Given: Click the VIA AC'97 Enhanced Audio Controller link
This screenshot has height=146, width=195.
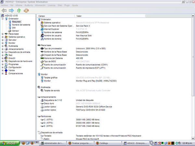Looking at the screenshot, I should coord(93,91).
